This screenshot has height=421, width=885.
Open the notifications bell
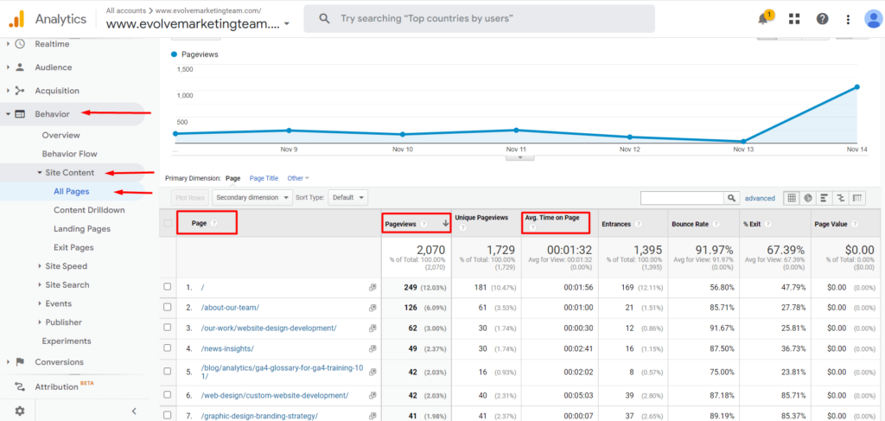click(764, 18)
